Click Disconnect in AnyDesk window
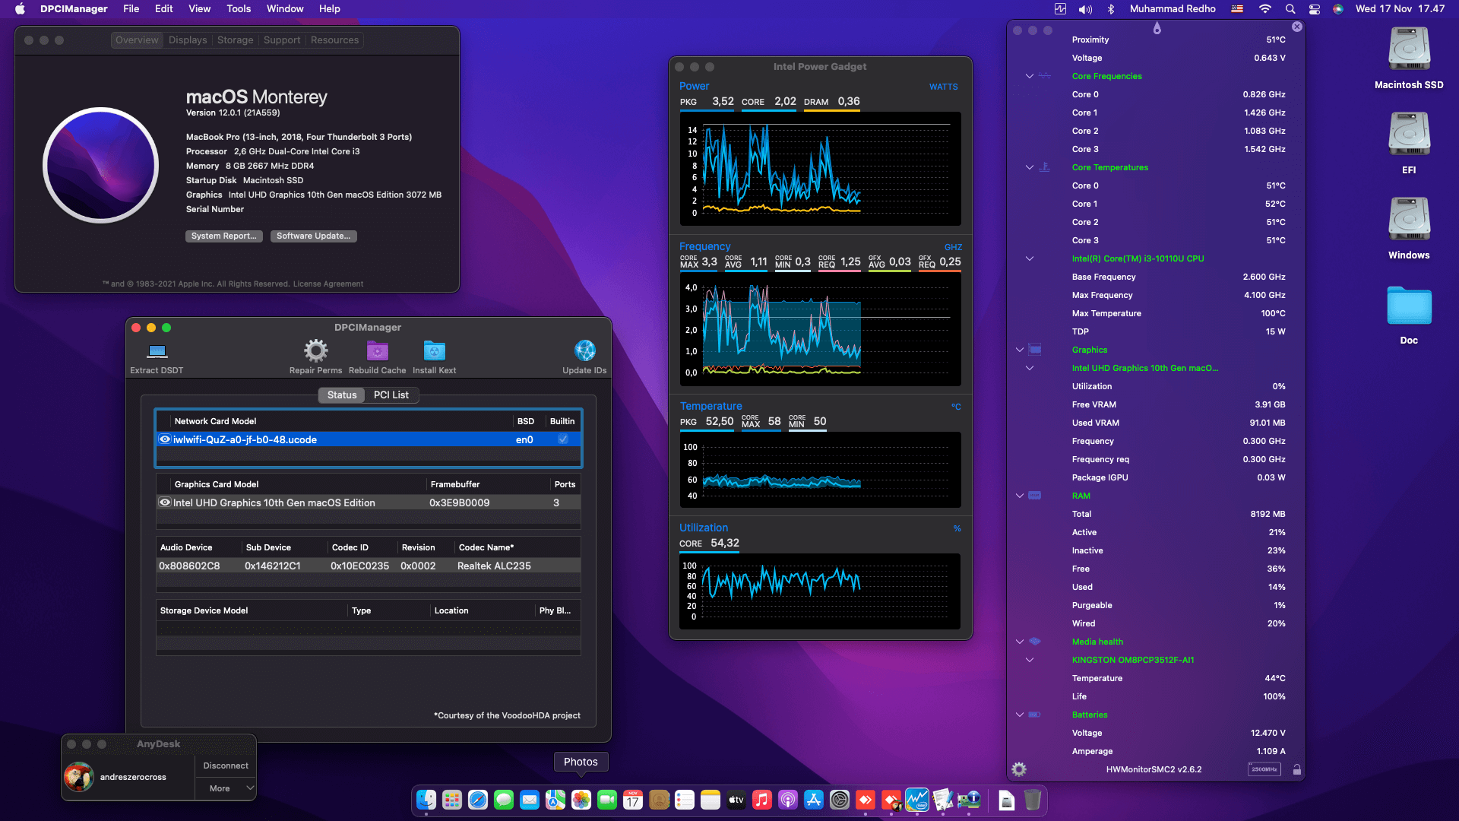 coord(226,766)
